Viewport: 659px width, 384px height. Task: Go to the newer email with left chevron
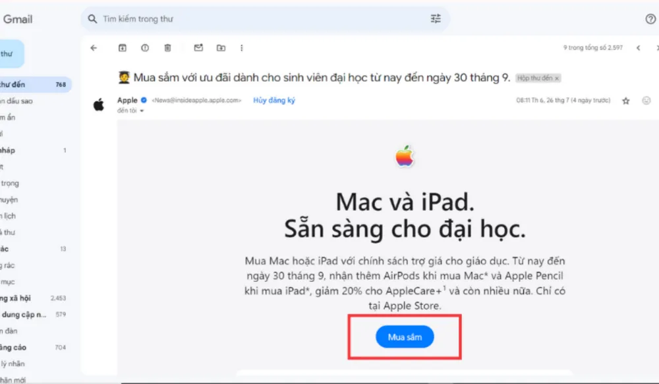[639, 48]
